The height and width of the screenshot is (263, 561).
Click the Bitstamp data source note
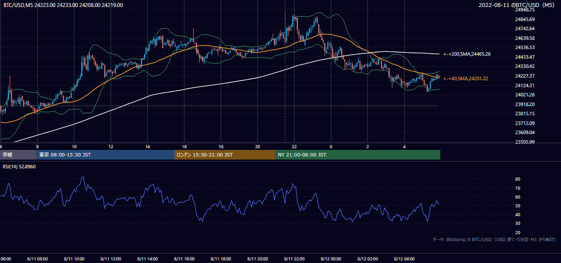click(x=495, y=239)
